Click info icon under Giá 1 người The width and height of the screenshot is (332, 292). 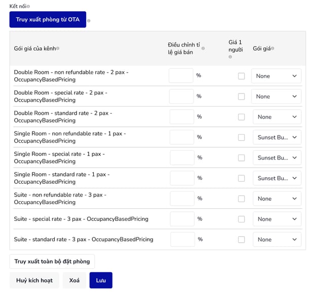coord(230,57)
